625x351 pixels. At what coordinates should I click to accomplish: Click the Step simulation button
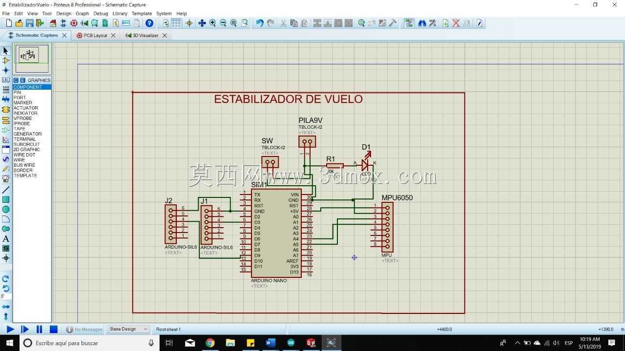pyautogui.click(x=25, y=330)
